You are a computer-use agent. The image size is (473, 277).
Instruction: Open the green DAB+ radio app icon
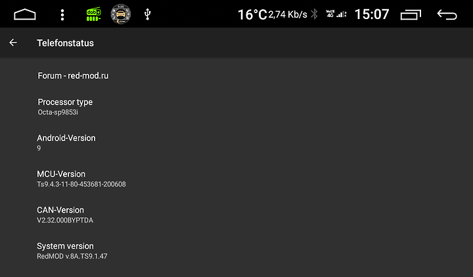pyautogui.click(x=93, y=14)
